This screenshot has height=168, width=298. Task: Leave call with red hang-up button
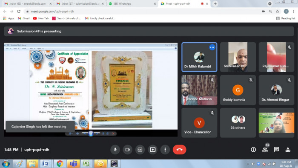(x=179, y=150)
